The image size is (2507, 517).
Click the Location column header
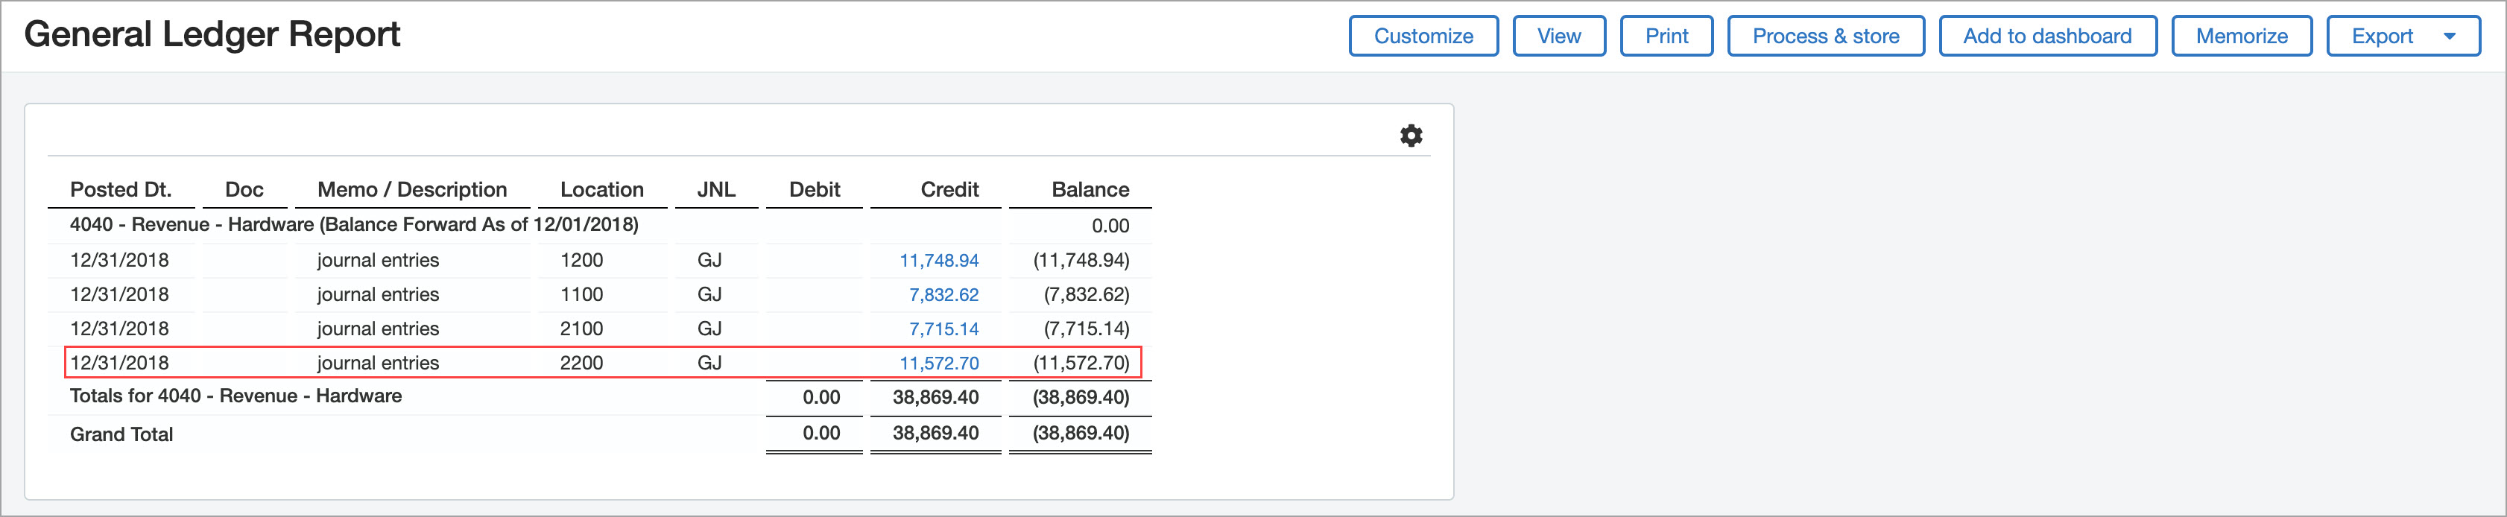click(601, 190)
